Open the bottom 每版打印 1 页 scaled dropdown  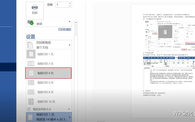pyautogui.click(x=49, y=117)
